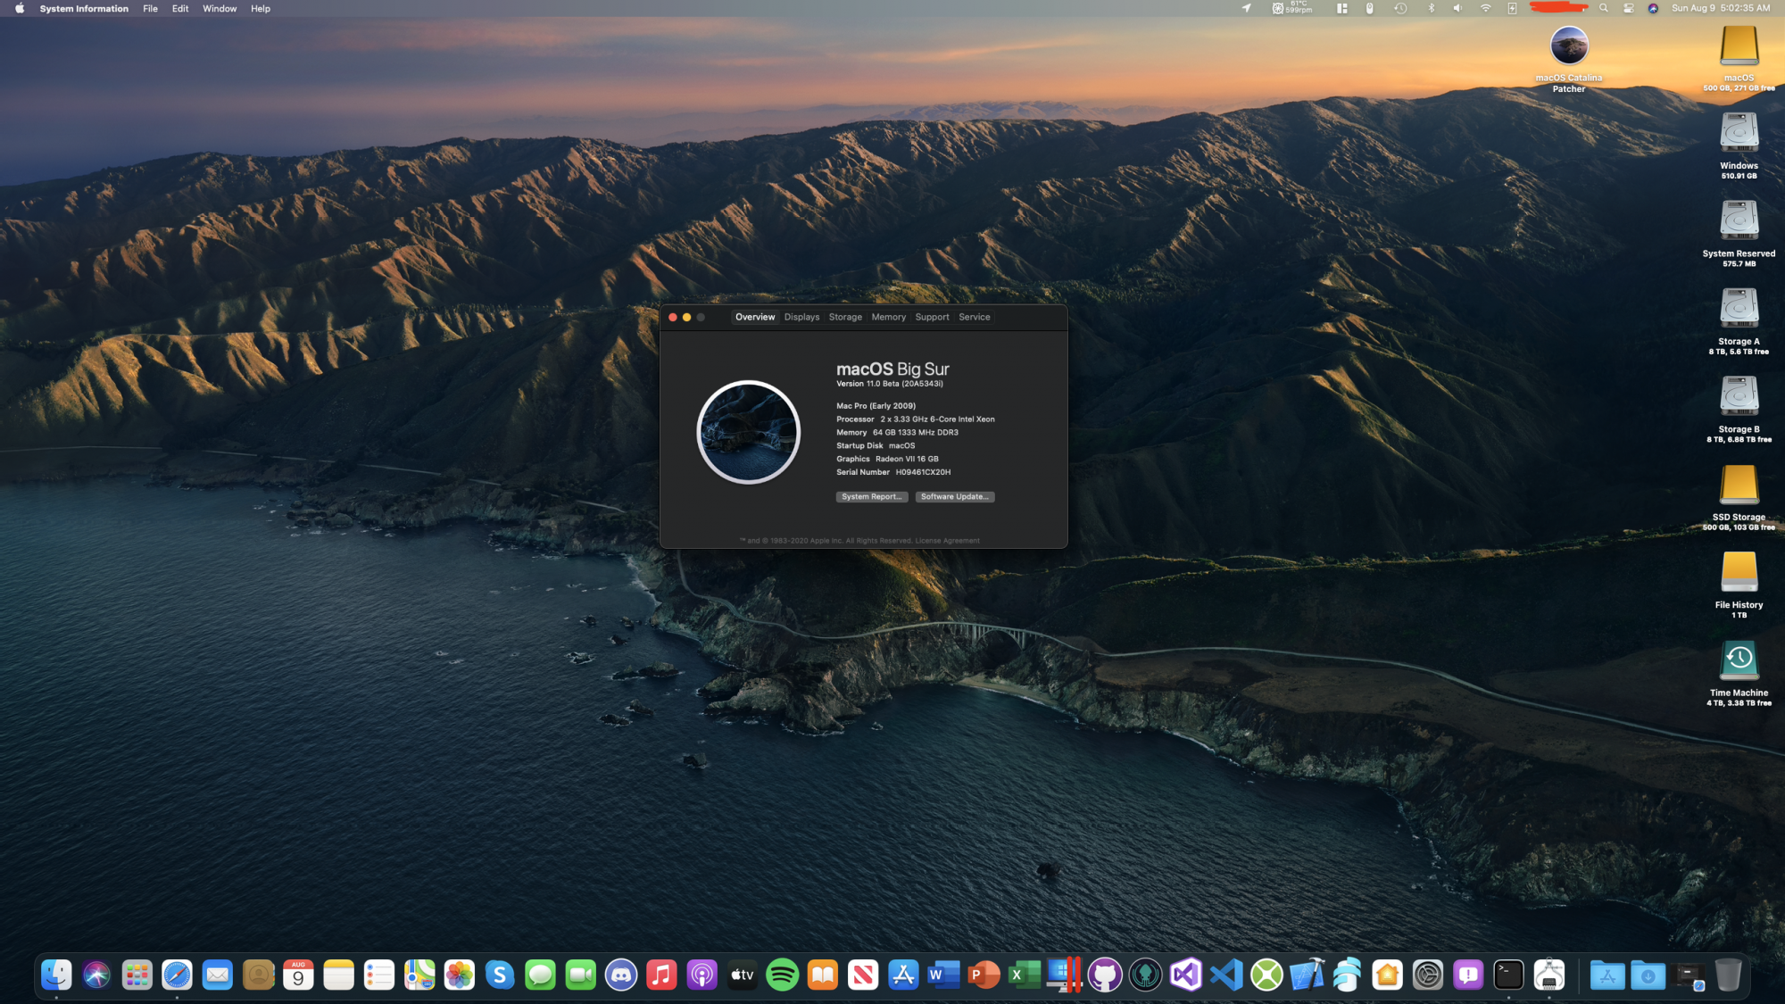
Task: Switch to the Displays tab
Action: [801, 317]
